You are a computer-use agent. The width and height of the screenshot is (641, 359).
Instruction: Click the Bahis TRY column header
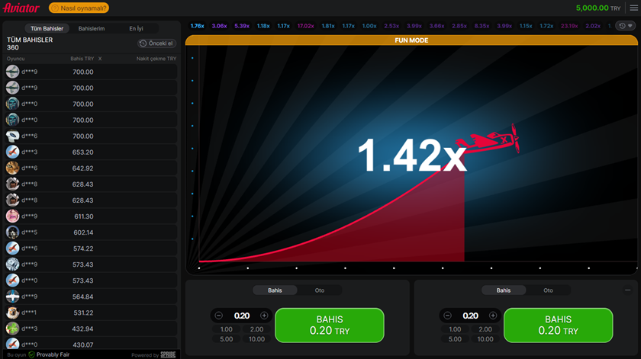tap(82, 59)
